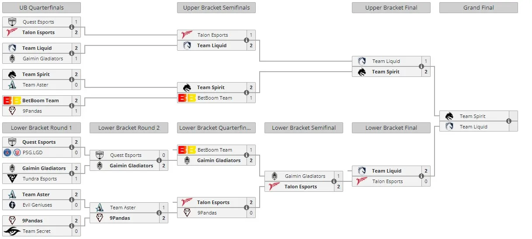Open Talon Esports link in Lower Bracket Final

pos(387,181)
